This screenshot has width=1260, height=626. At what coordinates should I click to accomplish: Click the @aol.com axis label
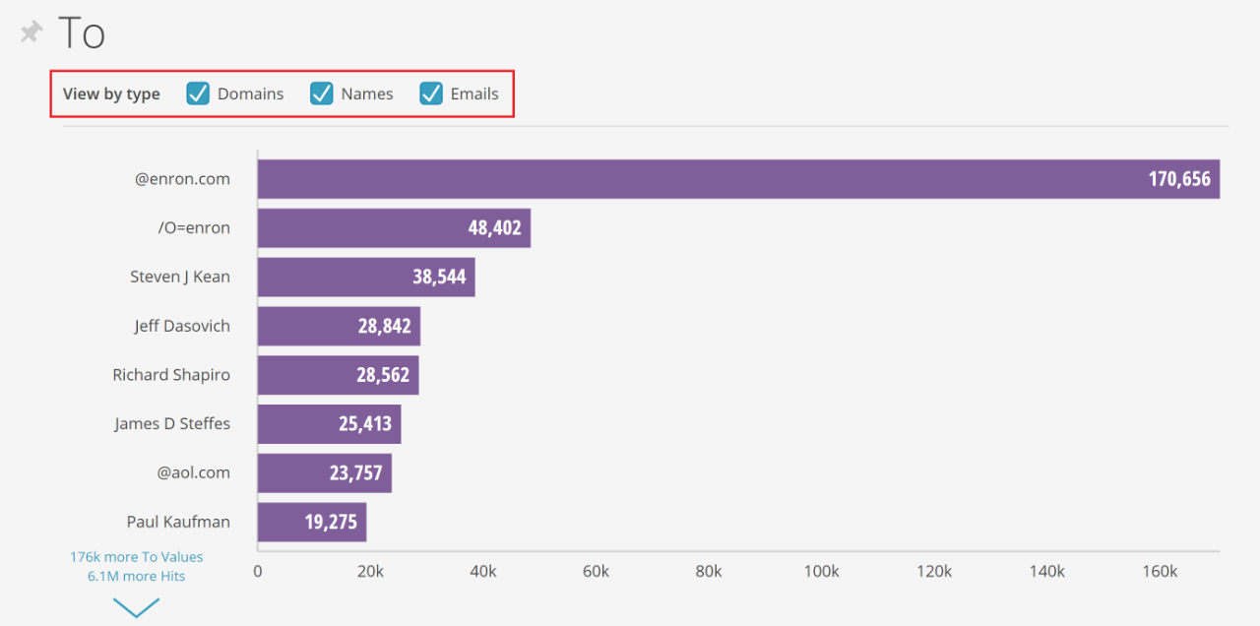point(195,472)
